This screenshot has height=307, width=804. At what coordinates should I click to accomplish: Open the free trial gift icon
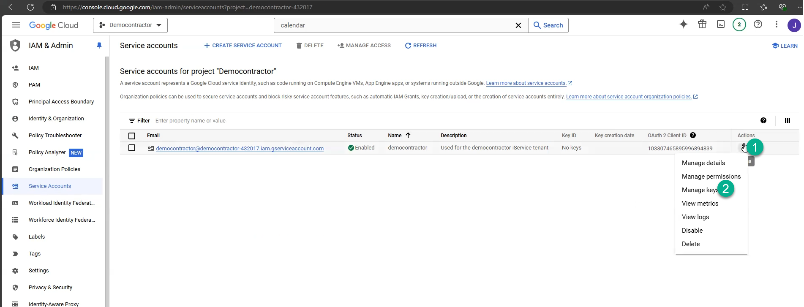(x=702, y=24)
